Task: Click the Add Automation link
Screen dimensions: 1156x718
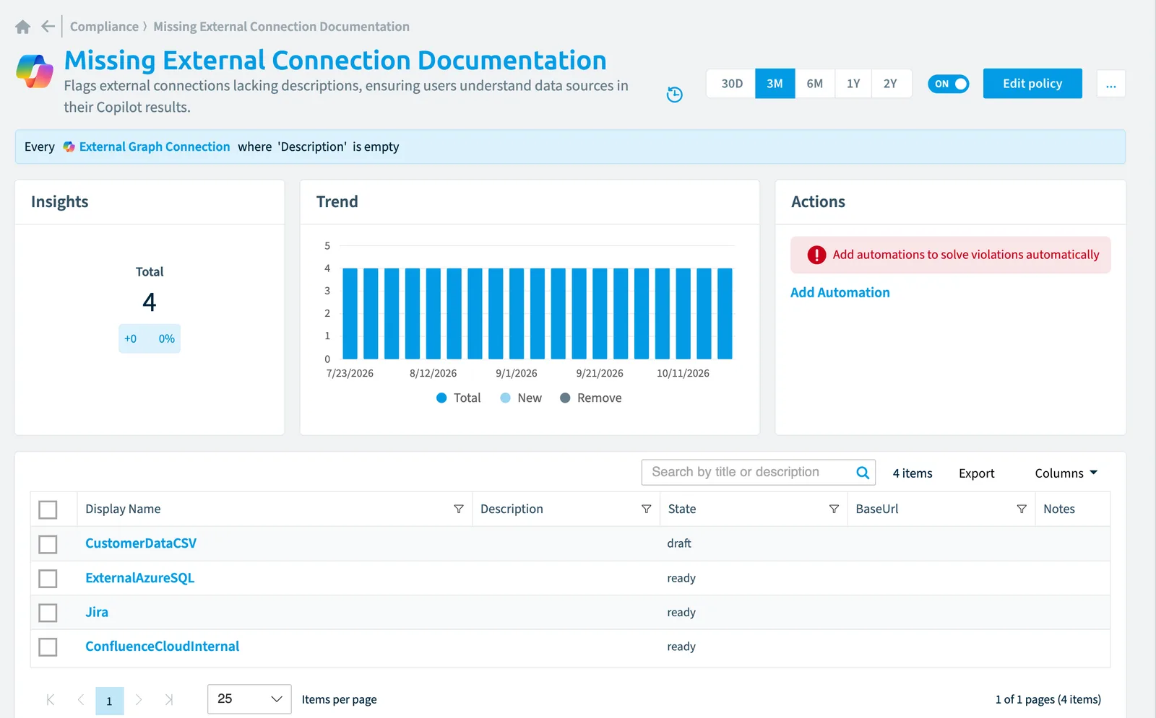Action: coord(840,292)
